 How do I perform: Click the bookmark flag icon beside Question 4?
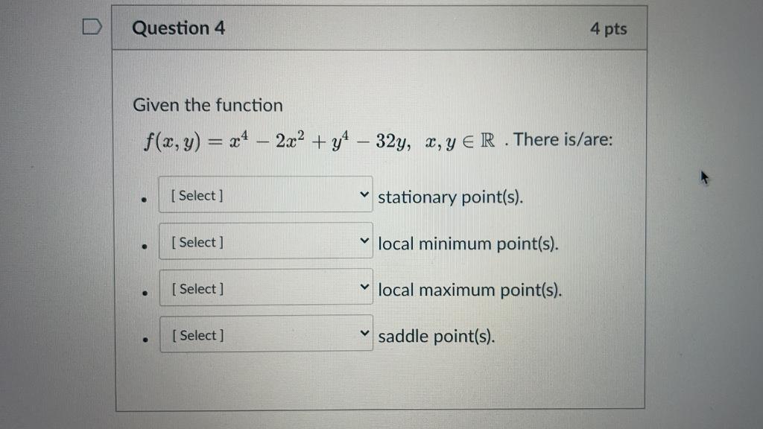[x=91, y=25]
